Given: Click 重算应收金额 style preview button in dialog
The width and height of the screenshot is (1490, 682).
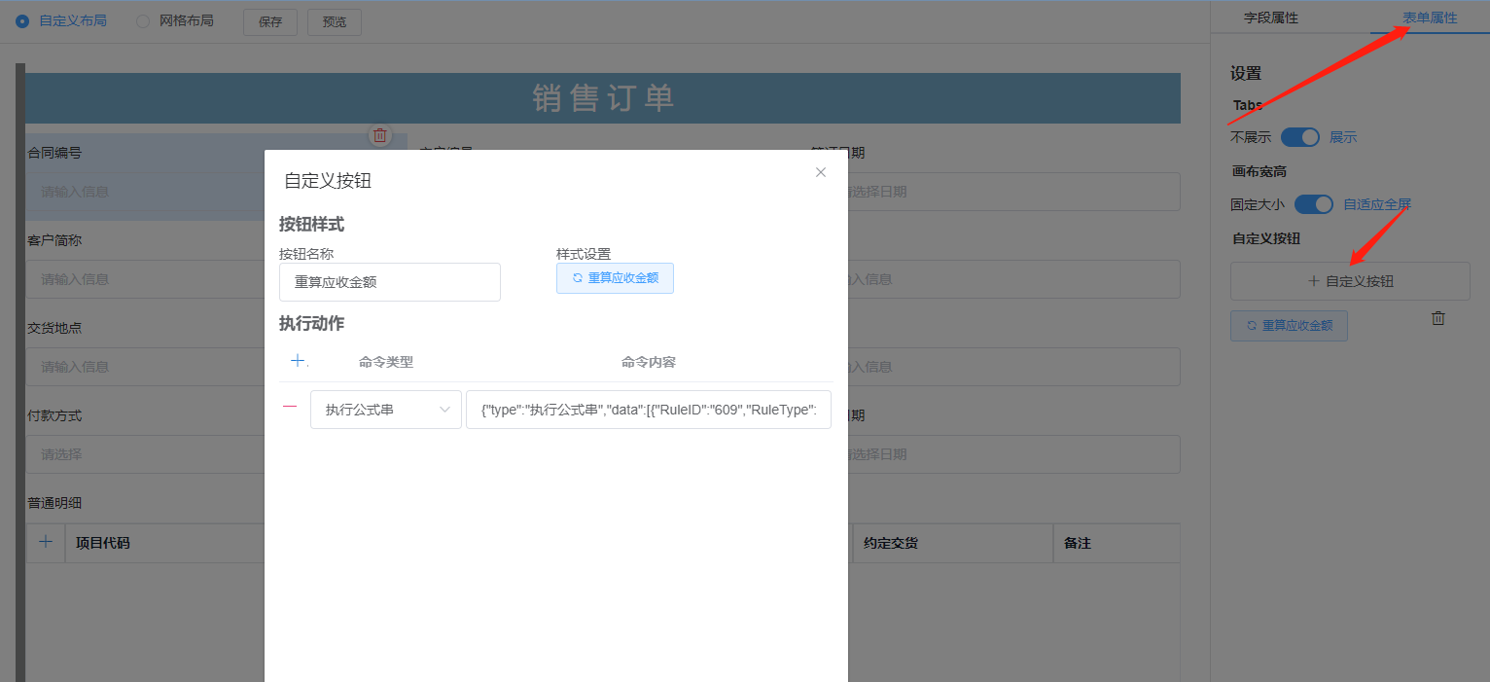Looking at the screenshot, I should 615,278.
